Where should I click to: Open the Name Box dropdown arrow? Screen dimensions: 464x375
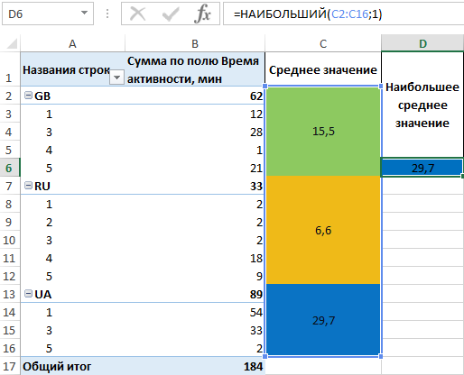[85, 14]
